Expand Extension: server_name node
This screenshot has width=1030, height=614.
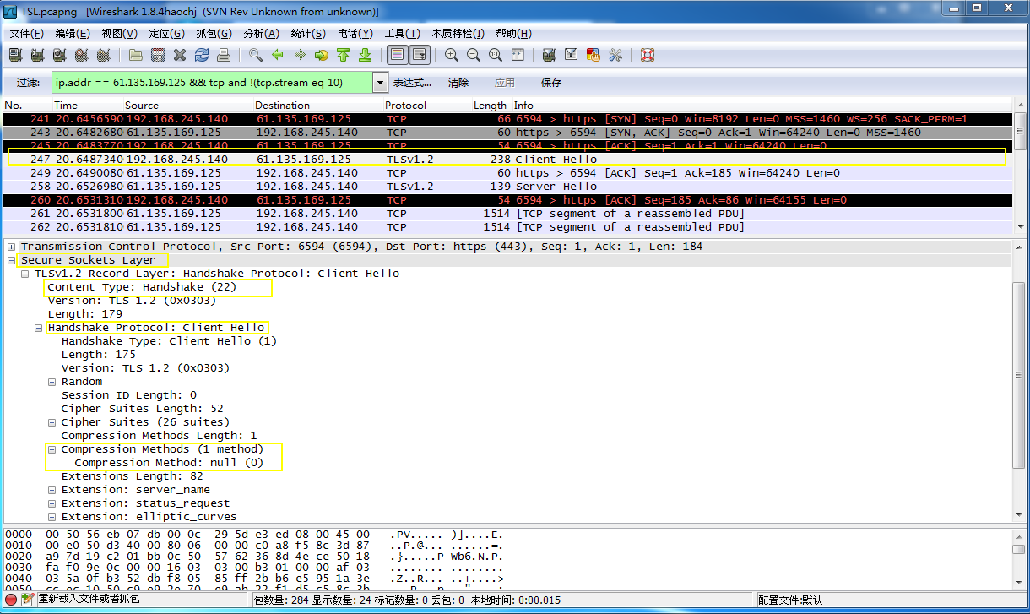tap(51, 490)
